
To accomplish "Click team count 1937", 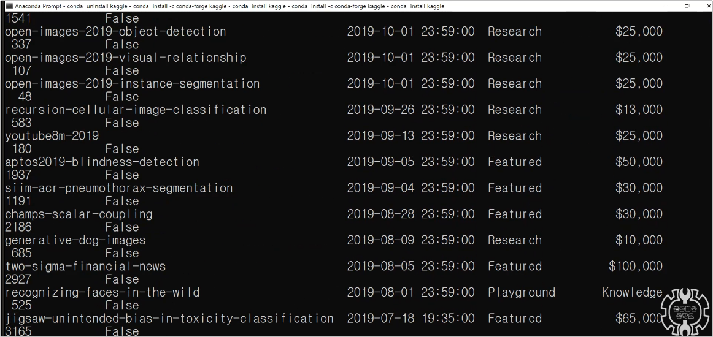I will (18, 175).
